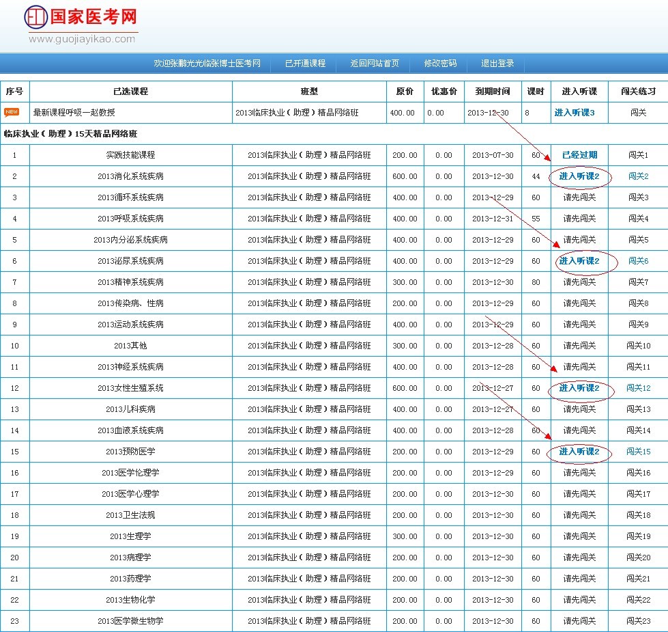Click the 原价 column header
This screenshot has height=632, width=668.
(405, 92)
